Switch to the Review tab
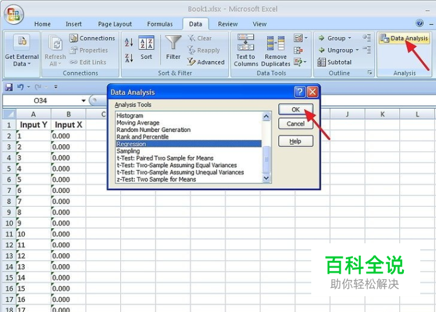The width and height of the screenshot is (436, 312). point(227,24)
